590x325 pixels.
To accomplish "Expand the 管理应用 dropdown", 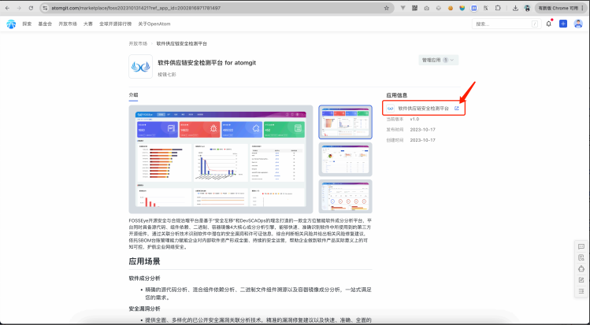I will tap(438, 60).
